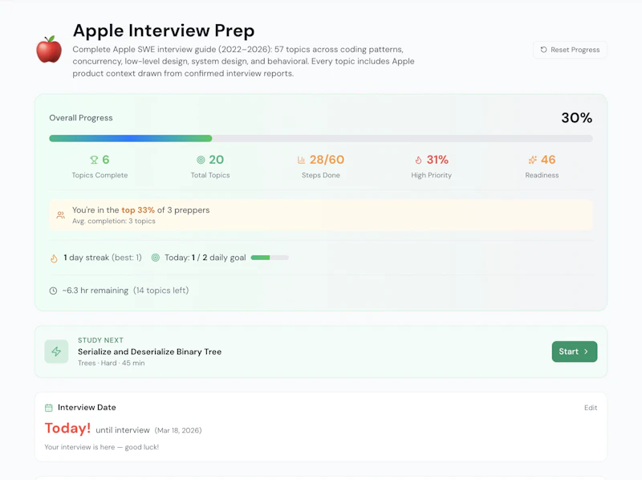Click the red apple logo icon
Viewport: 642px width, 480px height.
click(x=49, y=49)
